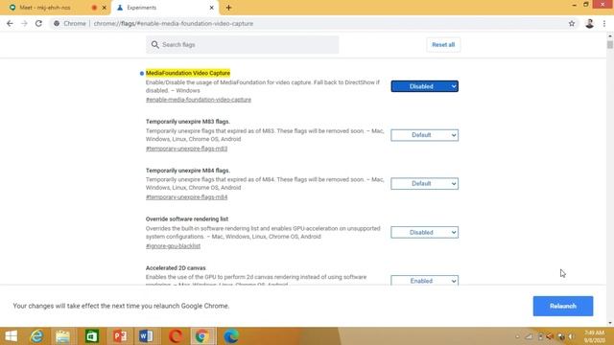Open Accelerated 2D canvas dropdown

pyautogui.click(x=424, y=281)
